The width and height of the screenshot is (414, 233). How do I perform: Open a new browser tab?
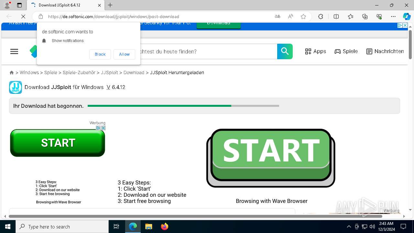[x=110, y=5]
